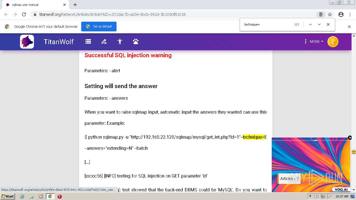
Task: Click the find-in-page icon in address bar
Action: pos(321,14)
